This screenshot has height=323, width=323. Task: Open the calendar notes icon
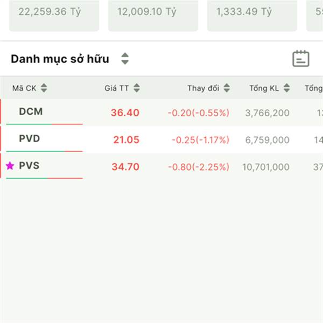pyautogui.click(x=301, y=59)
